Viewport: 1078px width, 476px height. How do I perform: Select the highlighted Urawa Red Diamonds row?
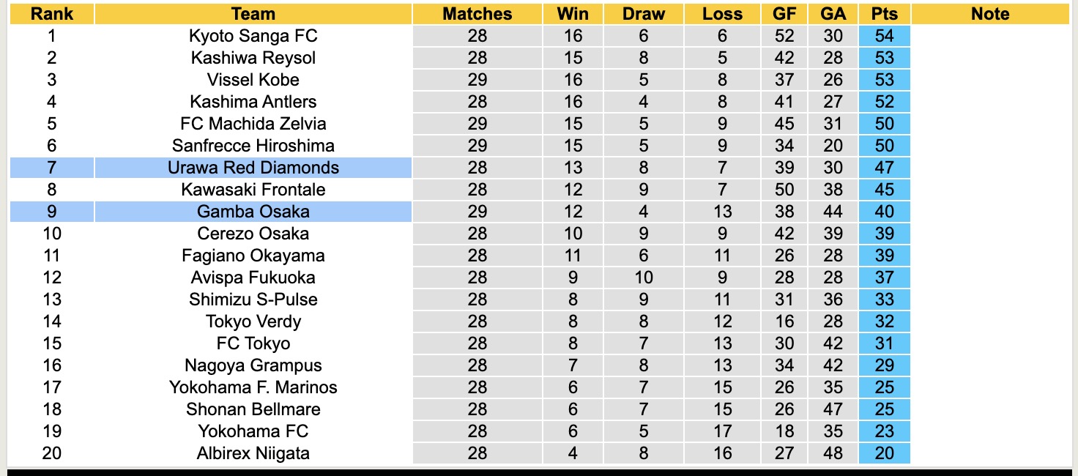pyautogui.click(x=253, y=168)
